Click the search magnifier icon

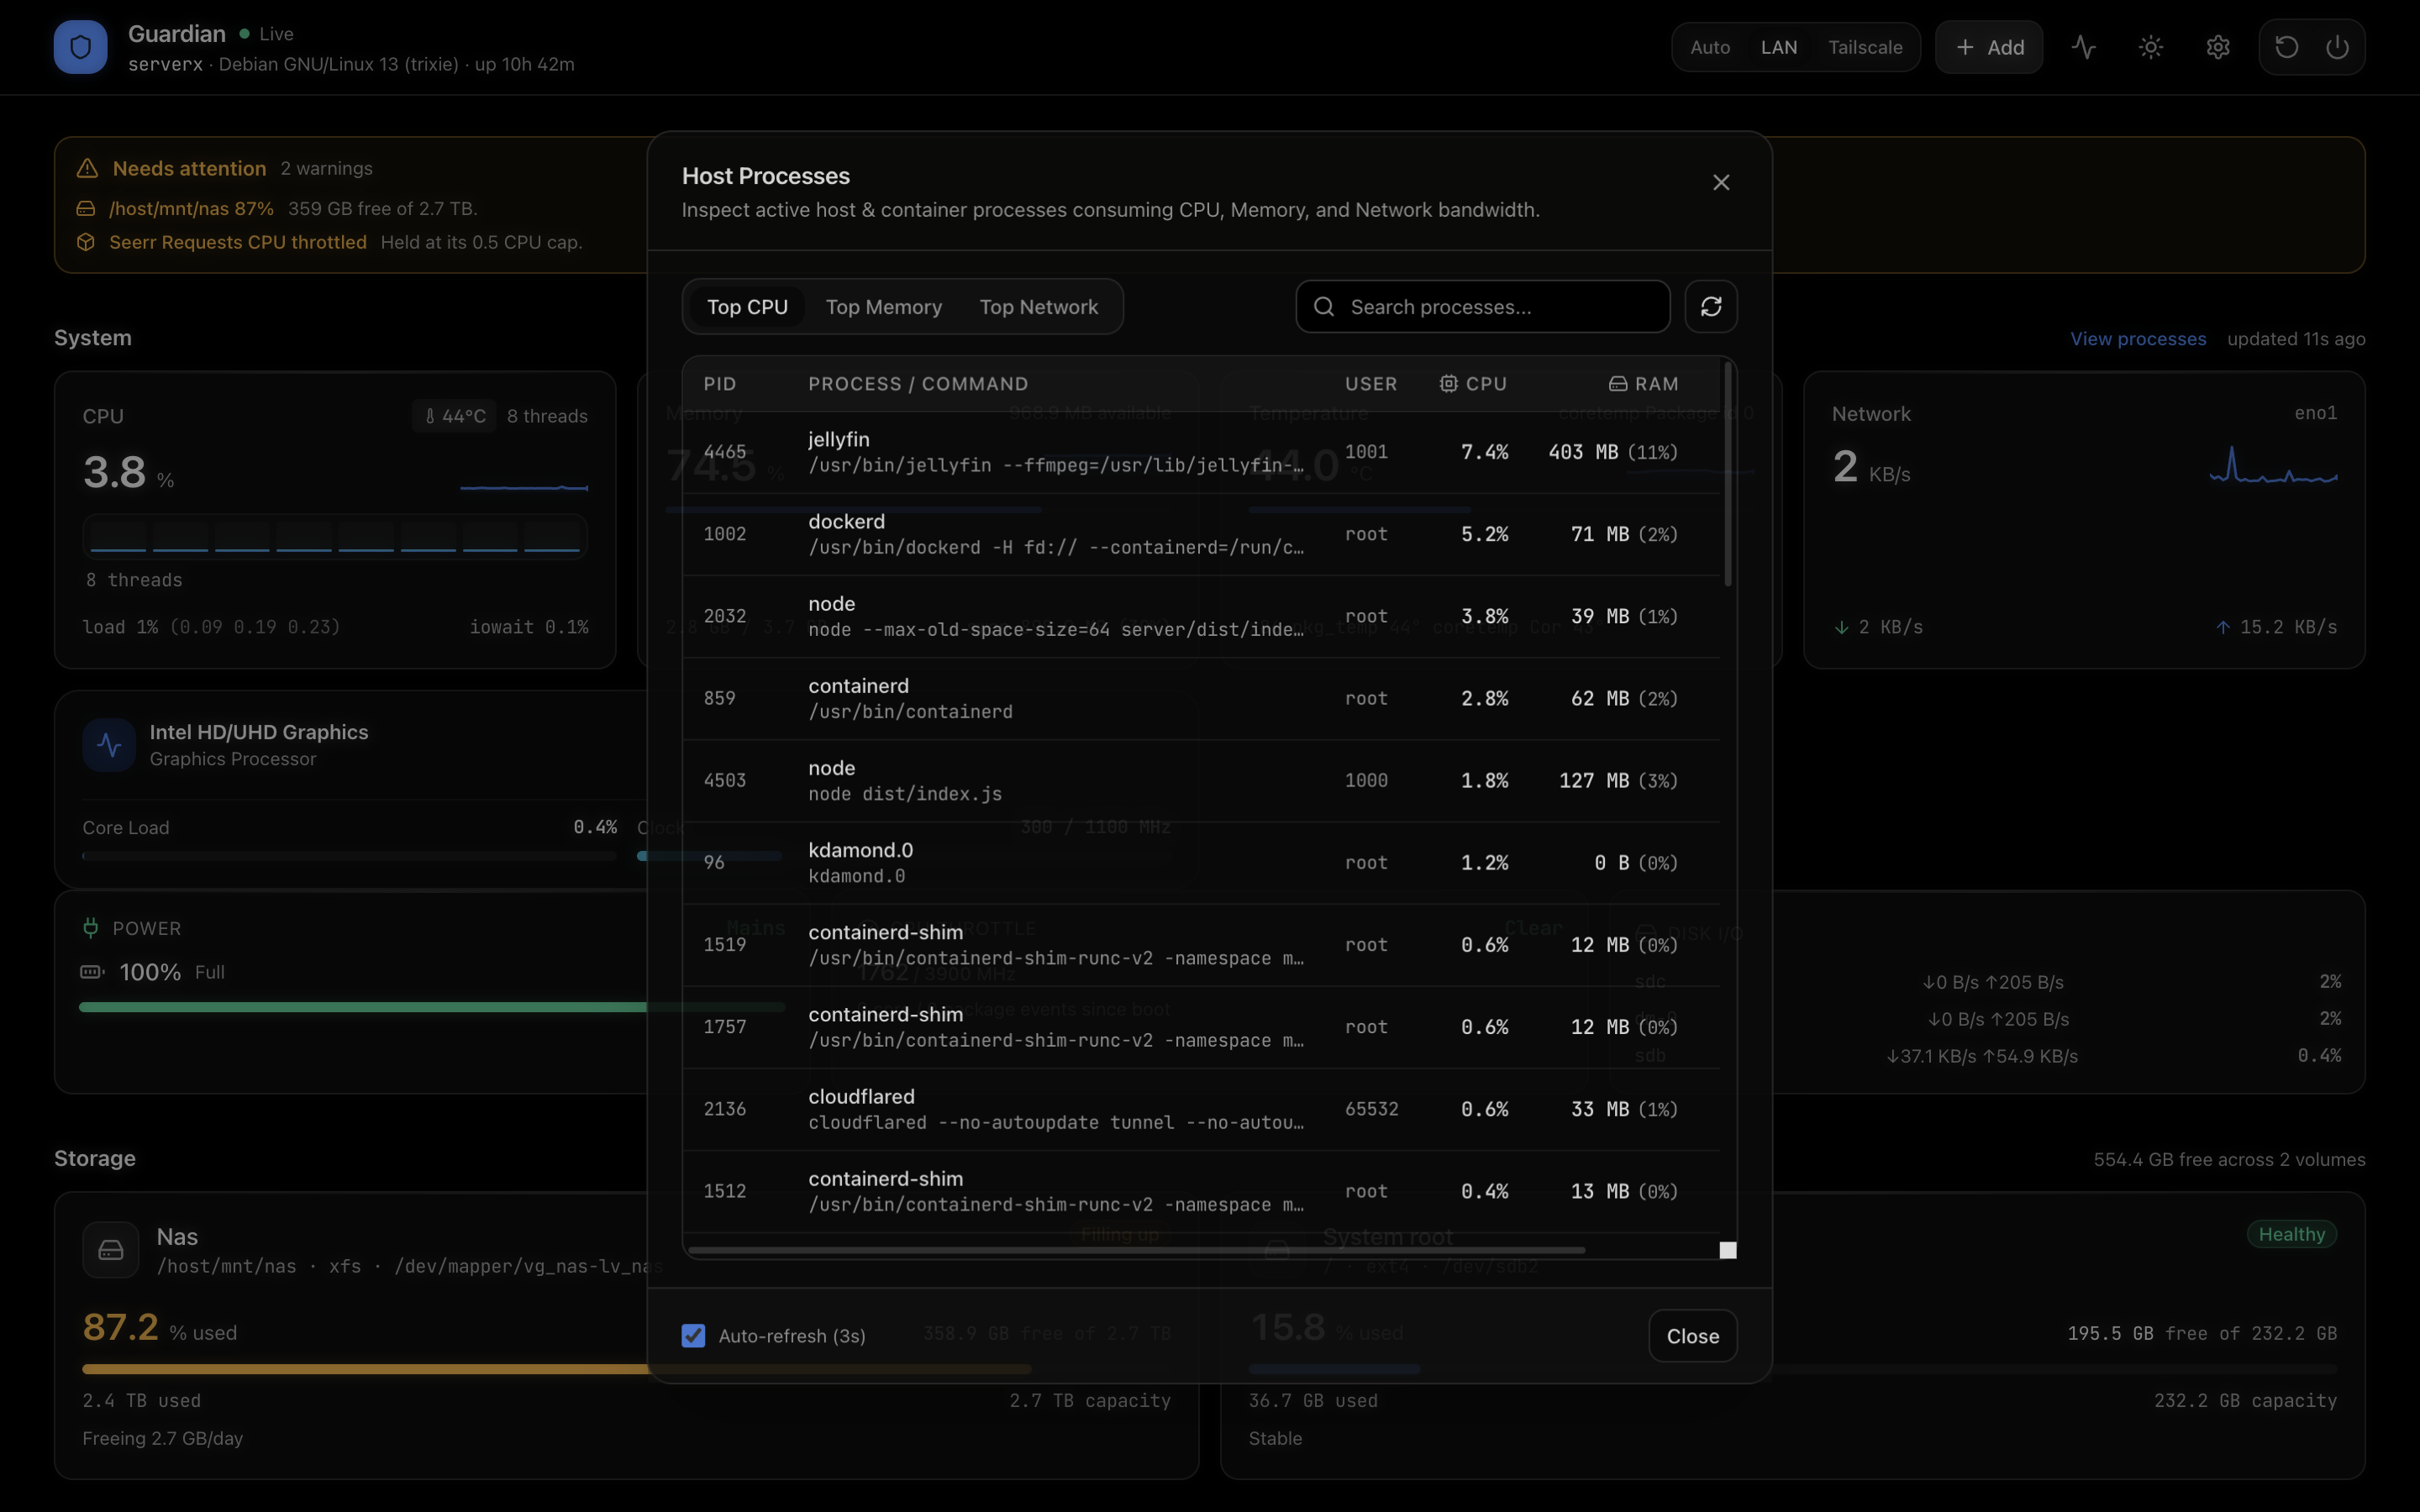(x=1324, y=306)
